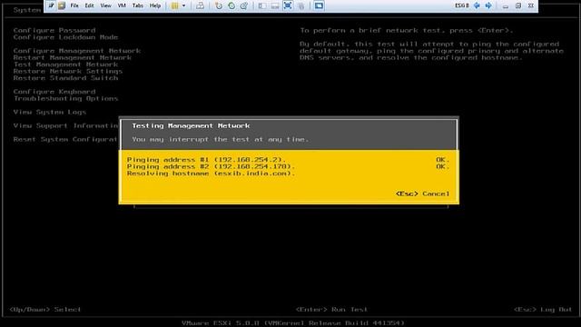Click the Send Ctrl+Alt+Del toolbar icon
Image resolution: width=581 pixels, height=327 pixels.
point(200,5)
